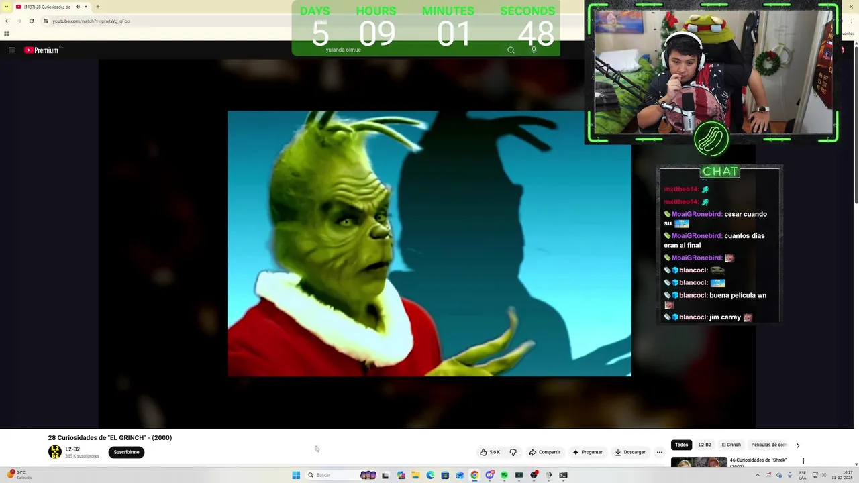The image size is (859, 483).
Task: Dislike the video
Action: (513, 452)
